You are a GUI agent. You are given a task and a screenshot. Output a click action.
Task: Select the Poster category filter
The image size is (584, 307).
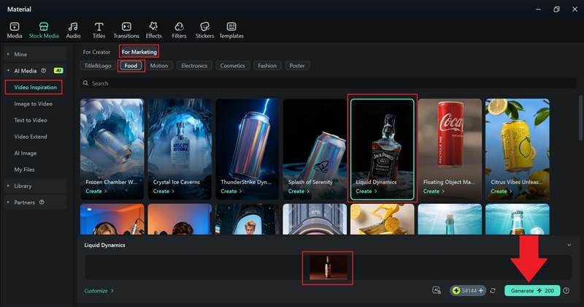coord(297,66)
